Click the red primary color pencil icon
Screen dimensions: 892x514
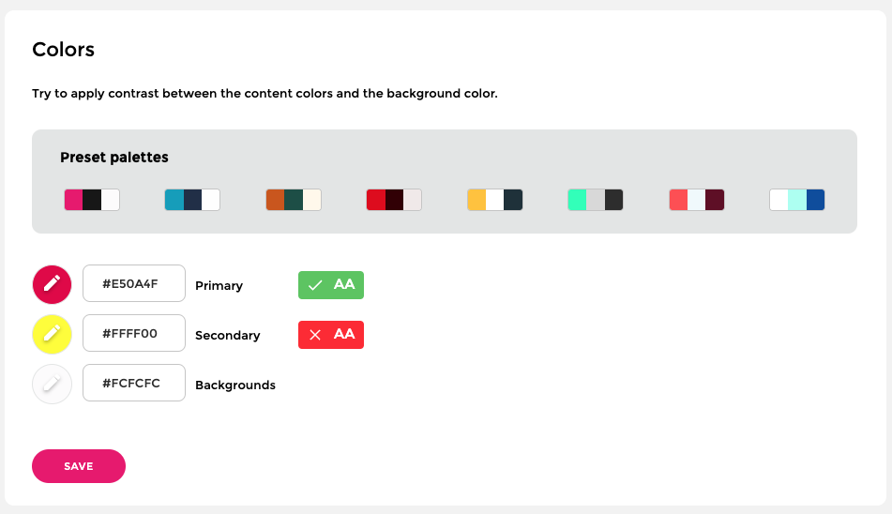click(x=53, y=283)
